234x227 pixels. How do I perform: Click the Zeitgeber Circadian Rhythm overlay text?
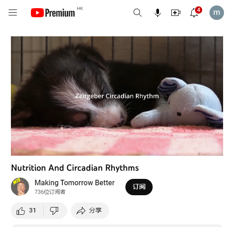(117, 96)
